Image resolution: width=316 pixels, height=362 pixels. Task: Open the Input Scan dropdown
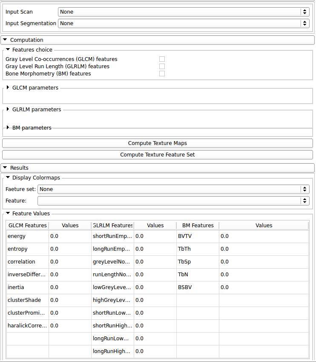click(x=183, y=12)
